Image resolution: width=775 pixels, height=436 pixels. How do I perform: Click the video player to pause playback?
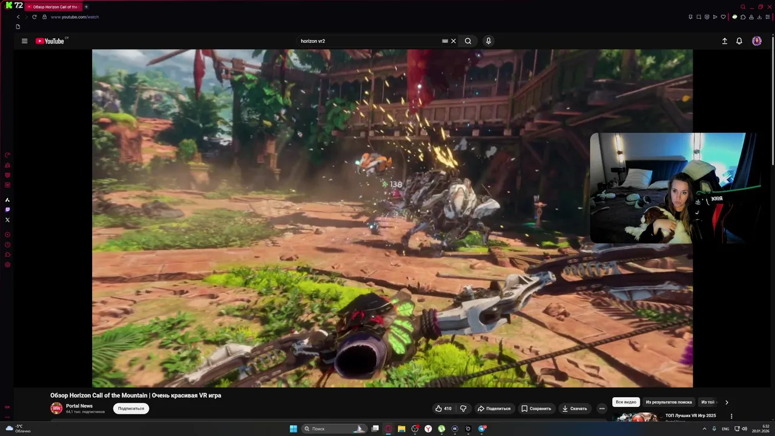click(392, 218)
